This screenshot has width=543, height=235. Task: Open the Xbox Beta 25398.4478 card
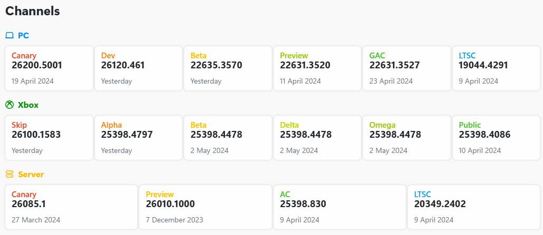click(228, 138)
